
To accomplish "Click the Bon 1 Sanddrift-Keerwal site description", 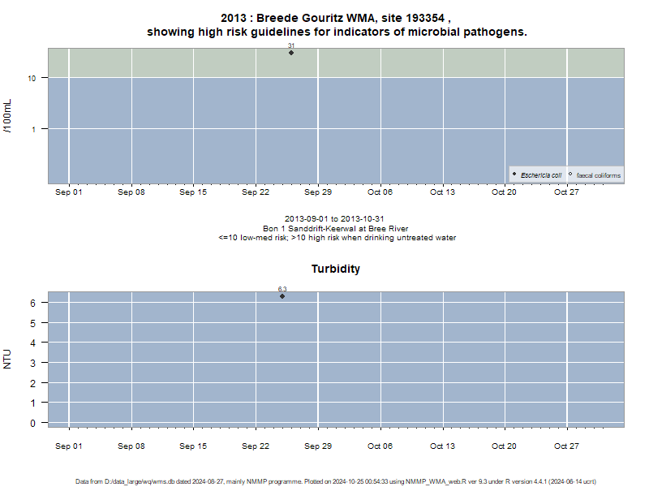I will pyautogui.click(x=336, y=229).
